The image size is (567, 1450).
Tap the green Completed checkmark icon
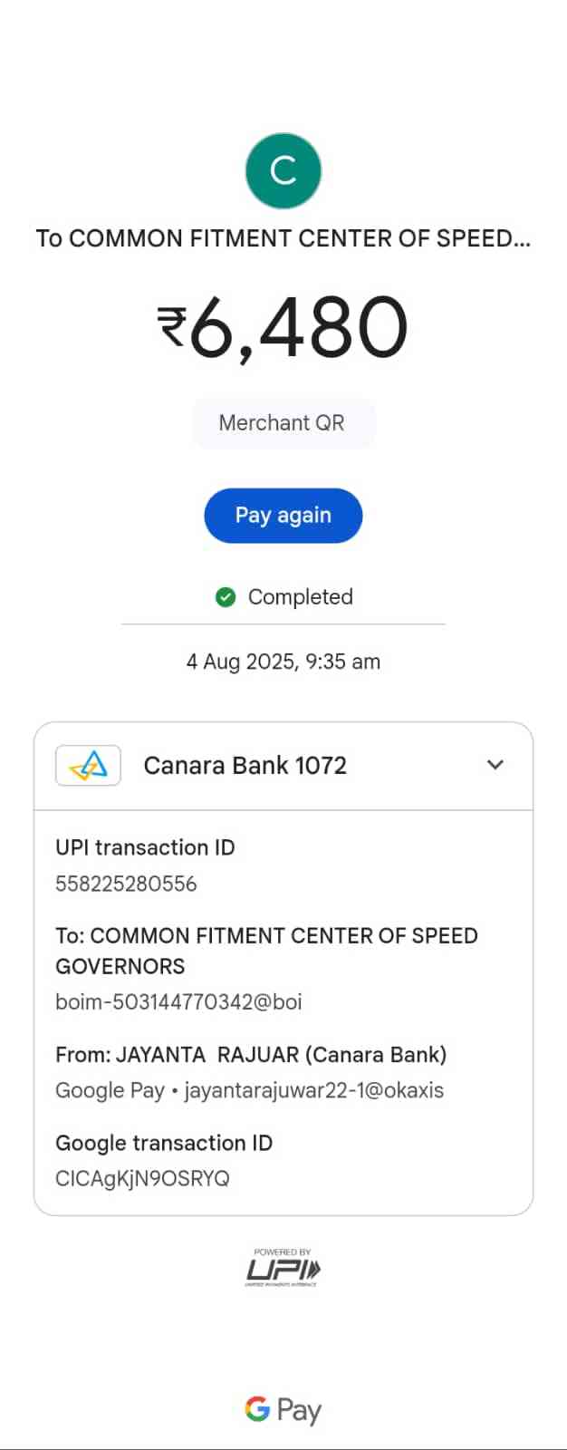pos(226,596)
